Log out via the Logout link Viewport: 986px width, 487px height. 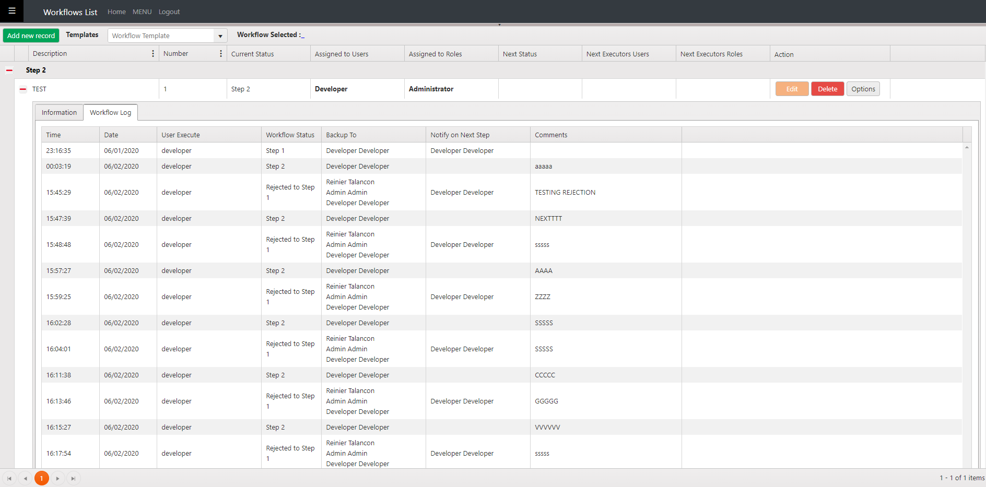pyautogui.click(x=169, y=11)
